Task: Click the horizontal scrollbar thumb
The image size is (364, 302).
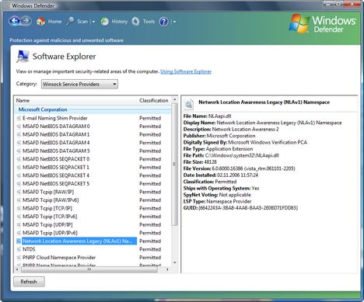Action: [x=89, y=269]
